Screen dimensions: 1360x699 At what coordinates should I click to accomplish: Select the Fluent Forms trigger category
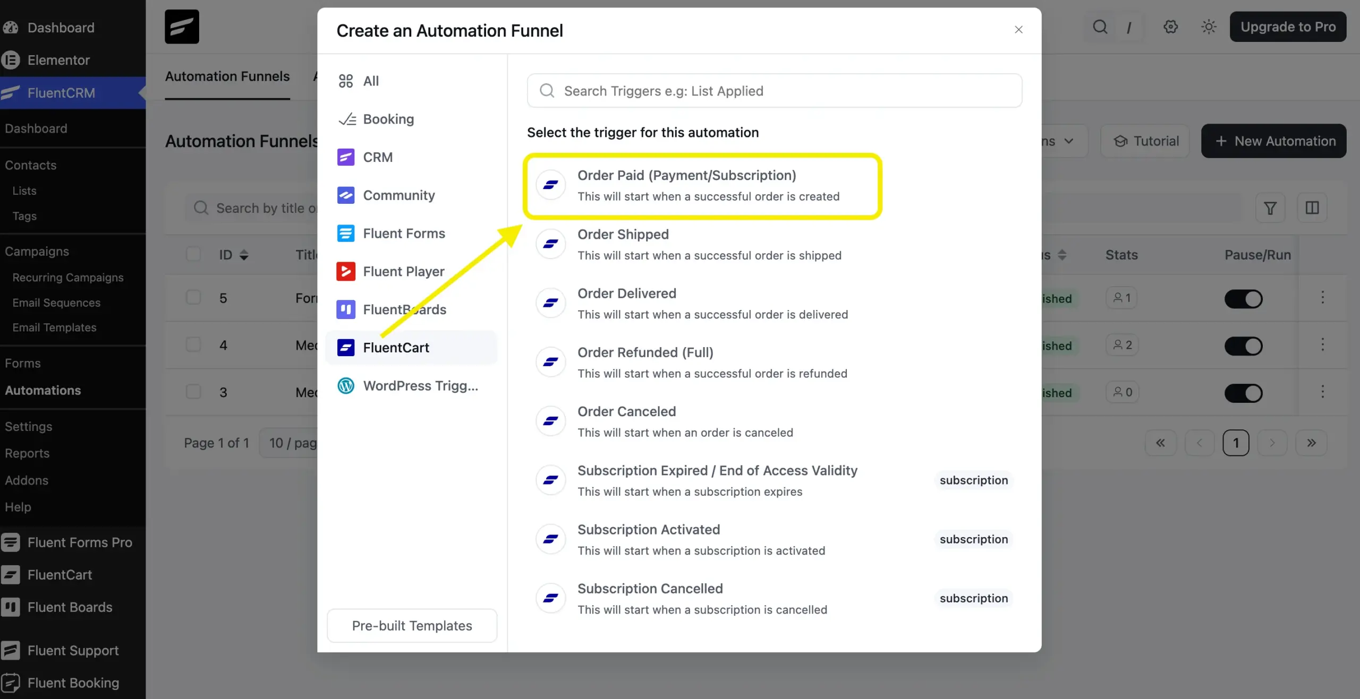(412, 233)
